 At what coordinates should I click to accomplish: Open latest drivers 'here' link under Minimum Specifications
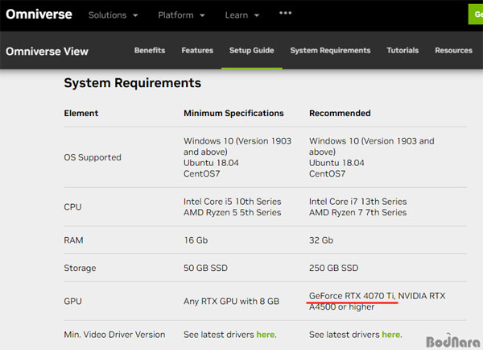click(265, 335)
